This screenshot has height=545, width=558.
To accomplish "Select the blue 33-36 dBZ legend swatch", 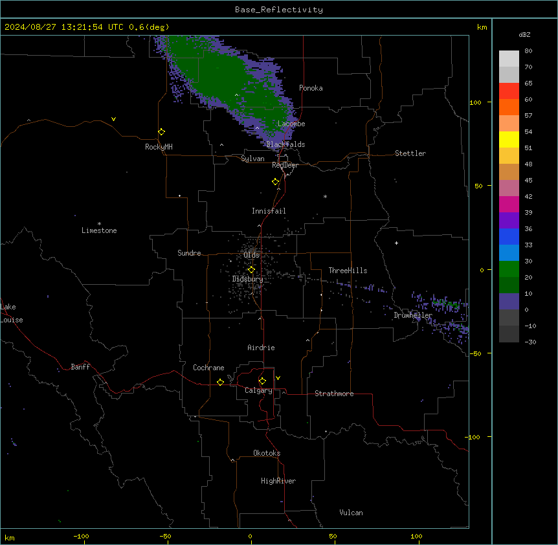I will pos(509,236).
